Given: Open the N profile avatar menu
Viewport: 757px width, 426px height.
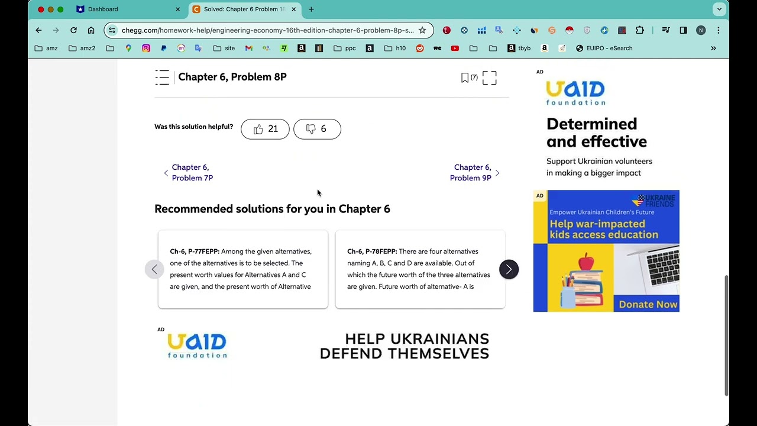Looking at the screenshot, I should coord(701,30).
